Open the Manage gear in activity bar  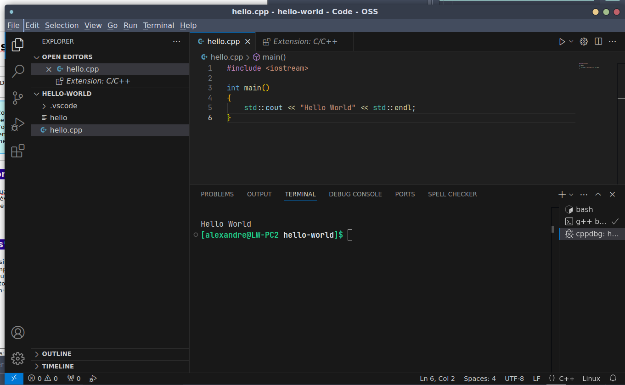(18, 358)
